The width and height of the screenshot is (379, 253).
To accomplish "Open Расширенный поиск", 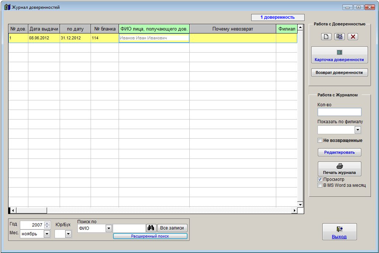I will point(150,236).
